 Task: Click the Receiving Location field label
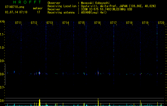coord(62,6)
